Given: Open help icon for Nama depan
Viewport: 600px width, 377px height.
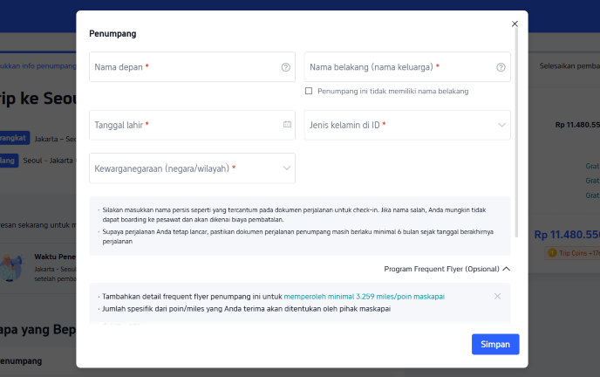Looking at the screenshot, I should coord(285,67).
